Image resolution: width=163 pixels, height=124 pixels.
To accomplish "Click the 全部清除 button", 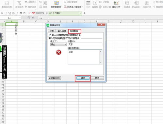I will (x=54, y=78).
